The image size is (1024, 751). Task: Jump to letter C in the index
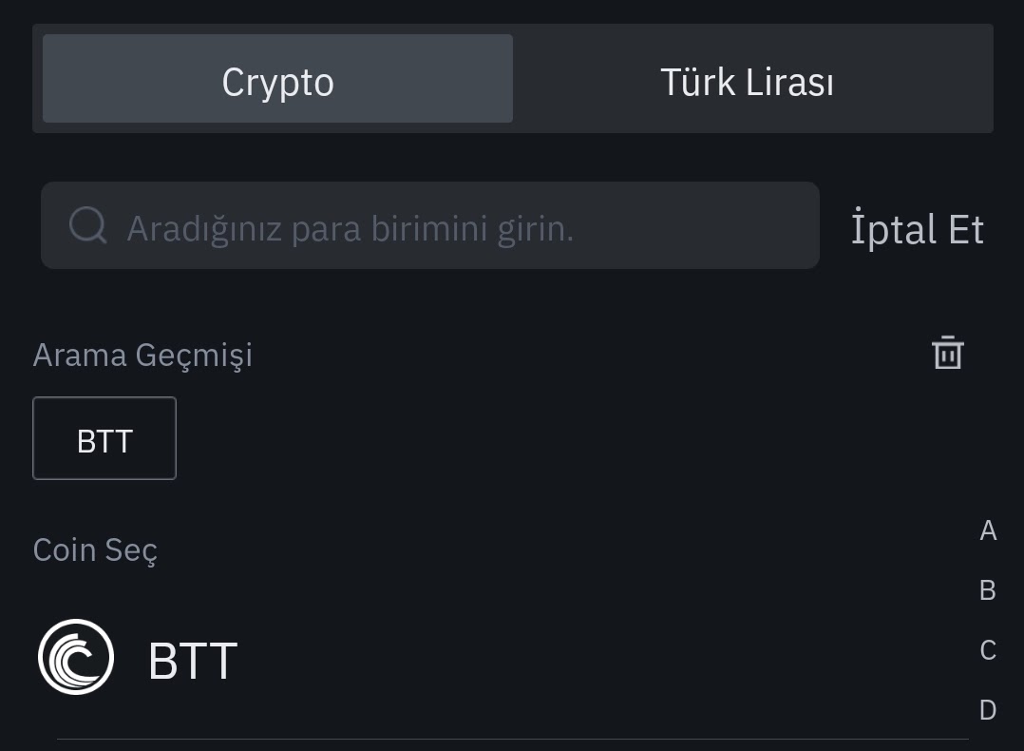pos(988,650)
